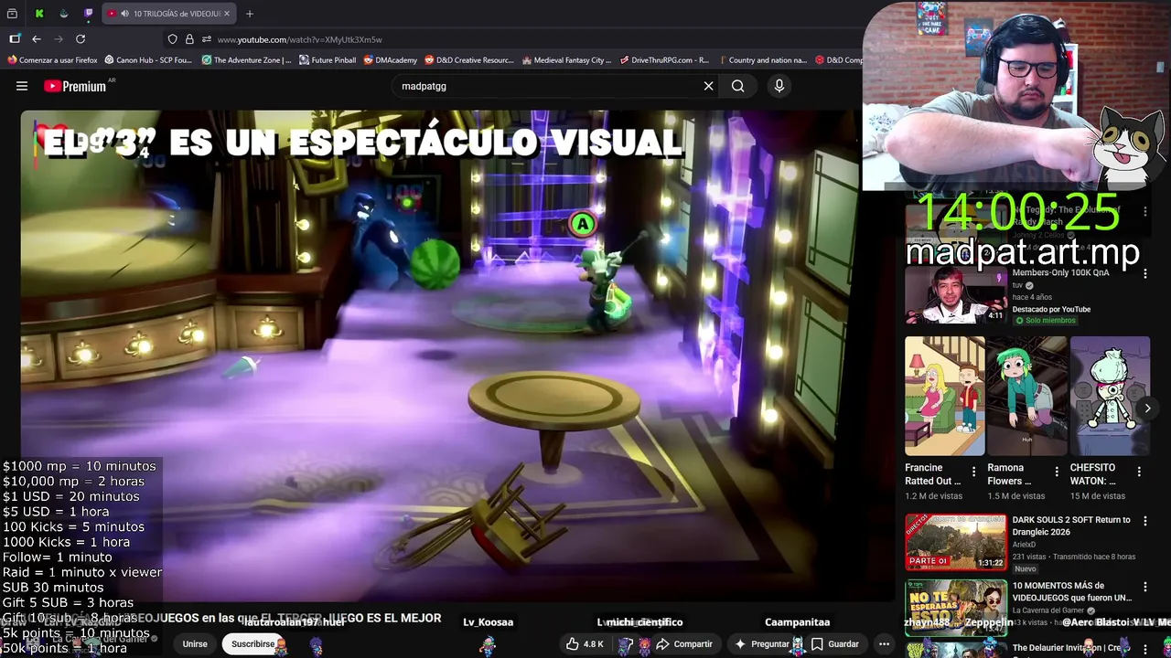Open options for Ramona Flowers short

point(1057,472)
